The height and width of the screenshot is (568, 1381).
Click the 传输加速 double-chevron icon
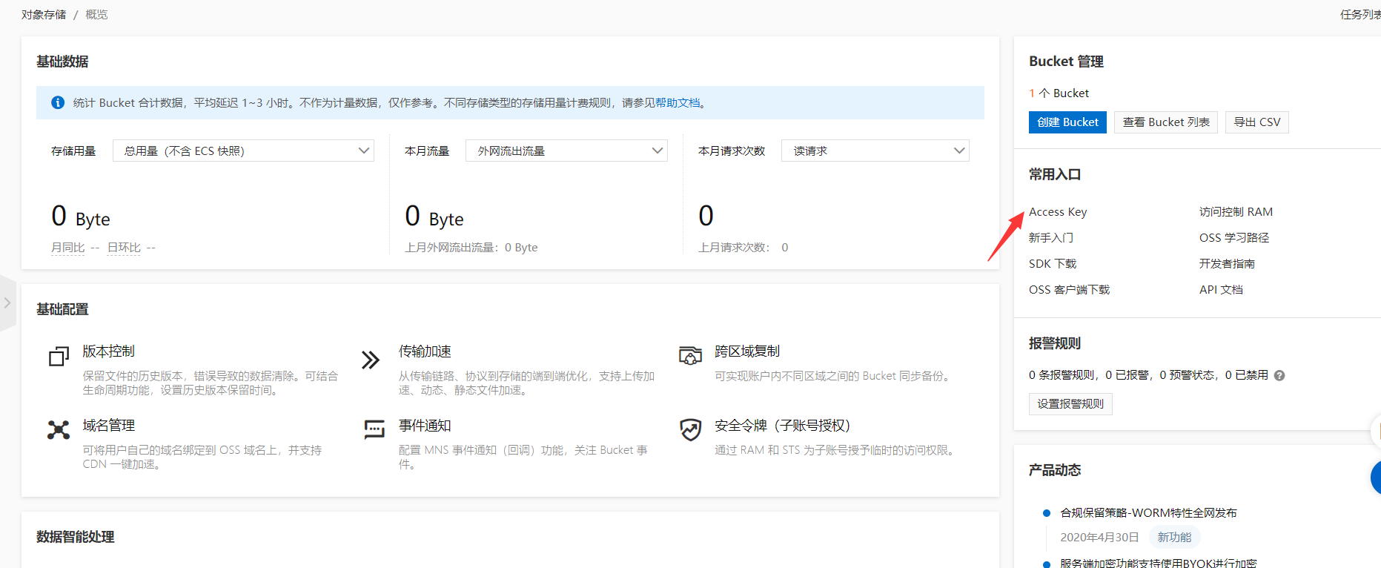coord(371,360)
